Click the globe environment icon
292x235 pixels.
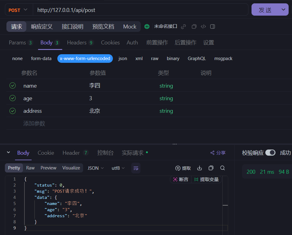click(147, 27)
